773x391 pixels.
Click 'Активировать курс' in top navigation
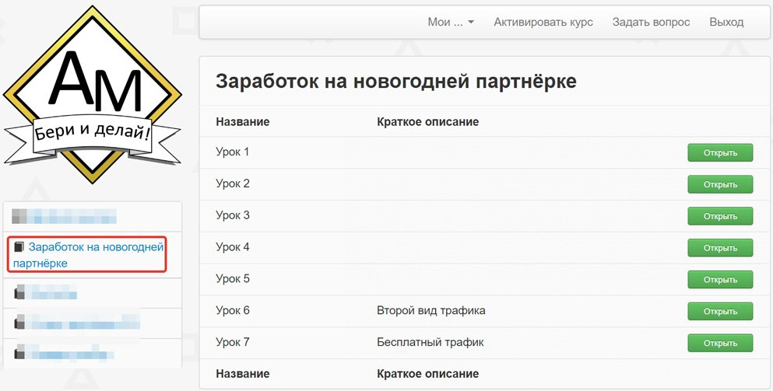tap(543, 22)
